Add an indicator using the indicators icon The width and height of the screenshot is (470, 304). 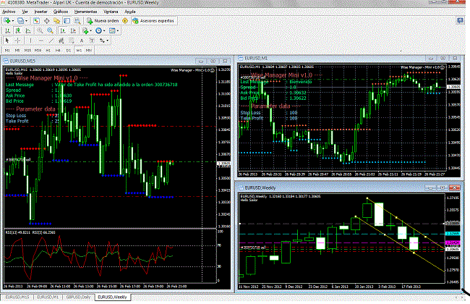point(85,30)
